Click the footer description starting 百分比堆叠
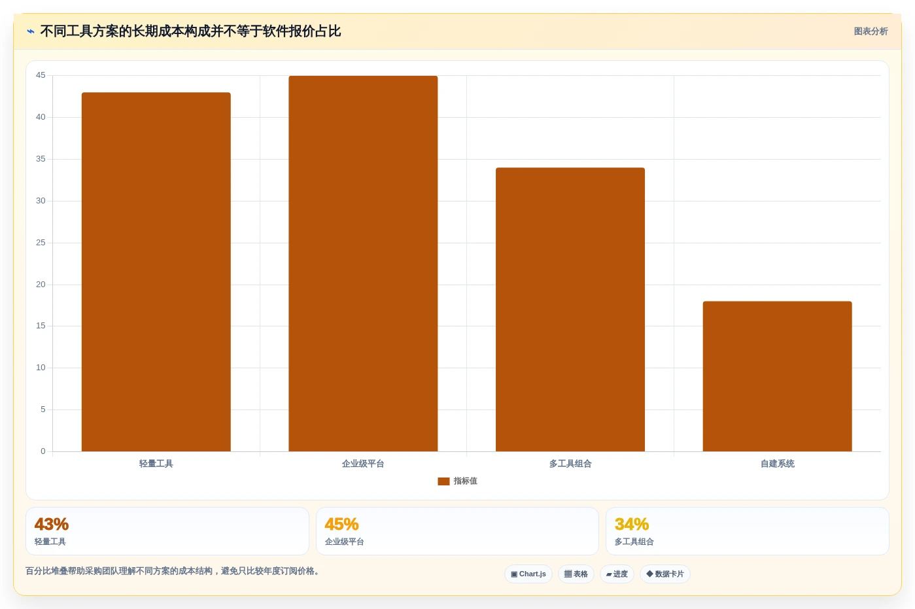The height and width of the screenshot is (609, 915). click(172, 571)
